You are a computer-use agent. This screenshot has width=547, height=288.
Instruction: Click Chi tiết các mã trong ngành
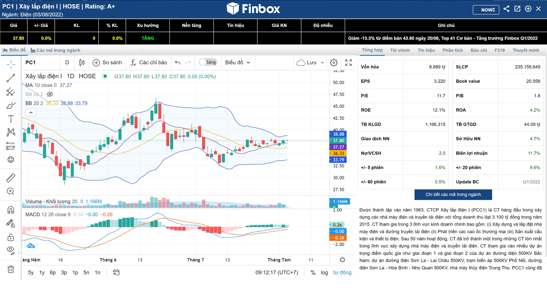453,195
